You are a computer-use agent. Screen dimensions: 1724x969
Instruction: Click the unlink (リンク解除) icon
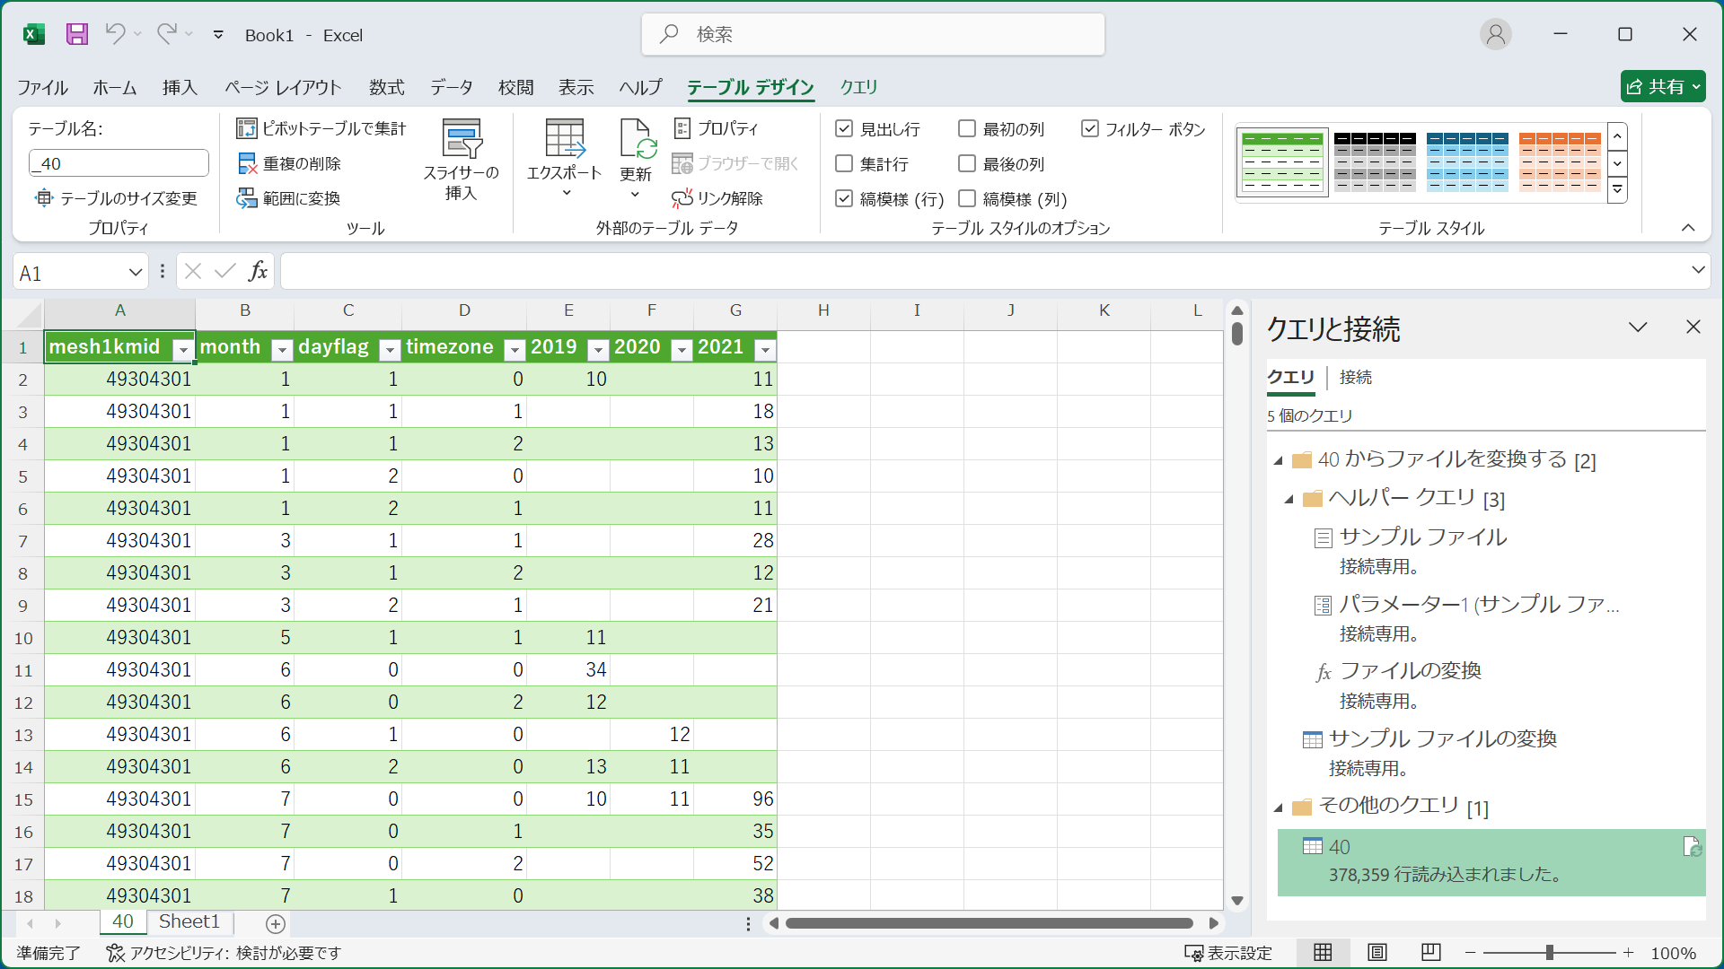coord(682,198)
